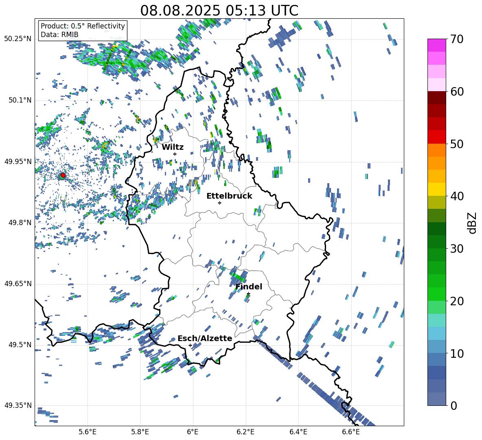
Task: Pick the bright red colorbar swatch near 50
Action: click(x=437, y=137)
